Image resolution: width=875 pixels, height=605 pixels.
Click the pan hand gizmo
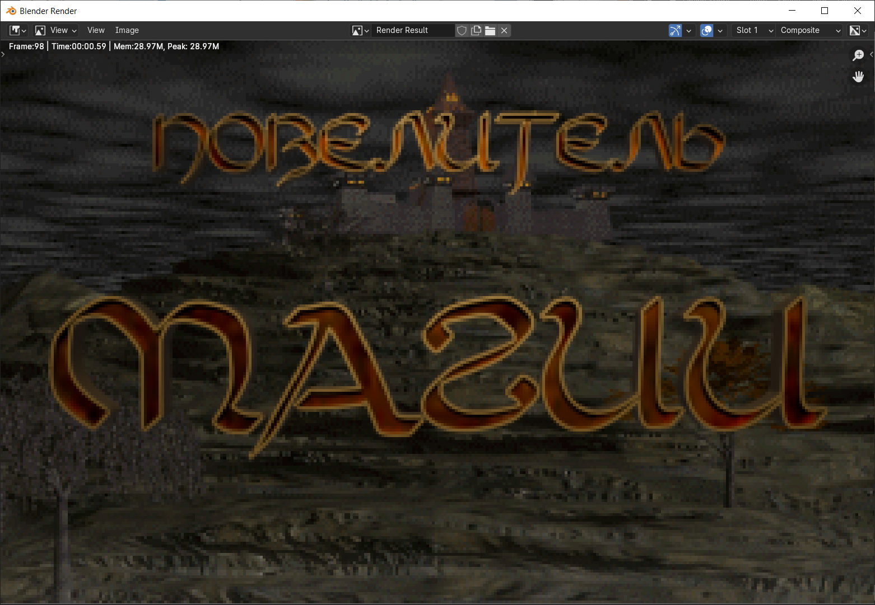tap(858, 77)
